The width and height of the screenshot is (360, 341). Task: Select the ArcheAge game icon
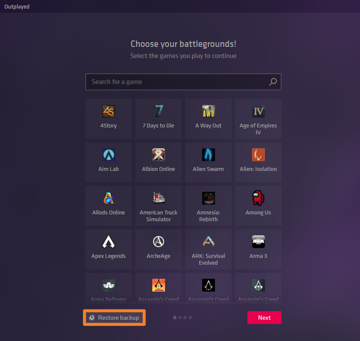point(158,242)
